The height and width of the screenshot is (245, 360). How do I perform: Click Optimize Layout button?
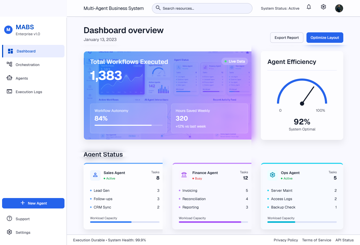click(x=325, y=38)
